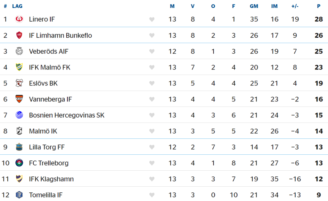This screenshot has width=328, height=201.
Task: Favorite Linero IF with the heart
Action: pos(152,19)
